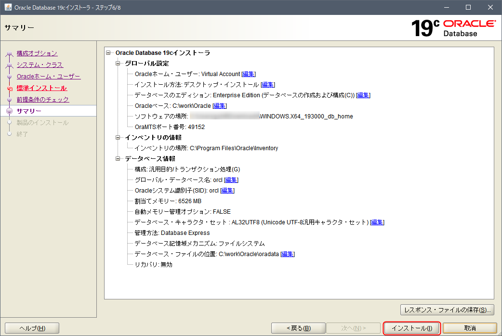
Task: Open the ヘルプ dialog
Action: [31, 327]
